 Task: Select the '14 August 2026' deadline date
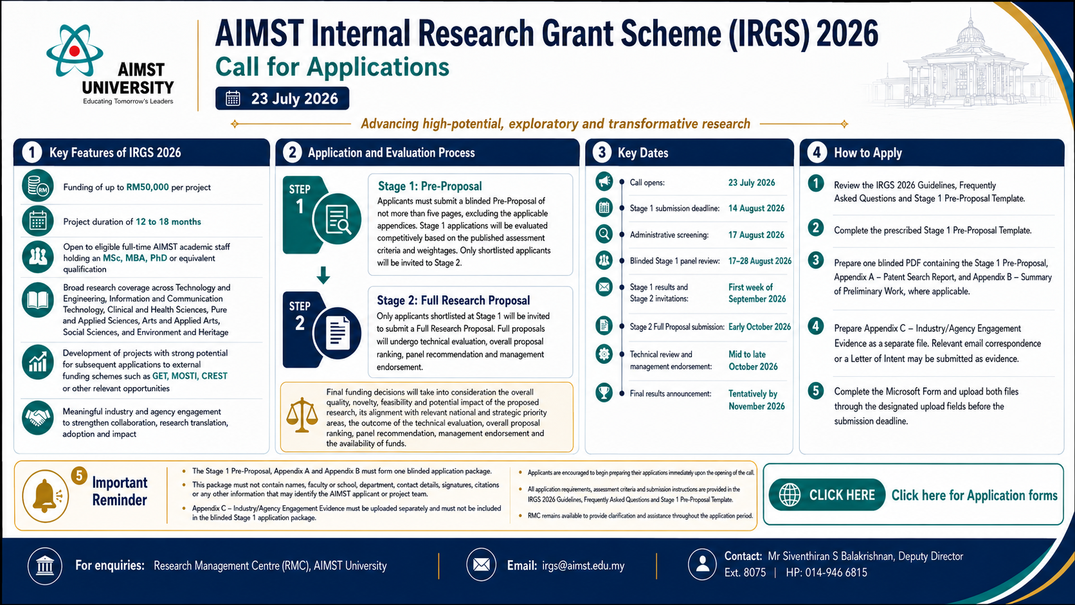click(x=756, y=208)
